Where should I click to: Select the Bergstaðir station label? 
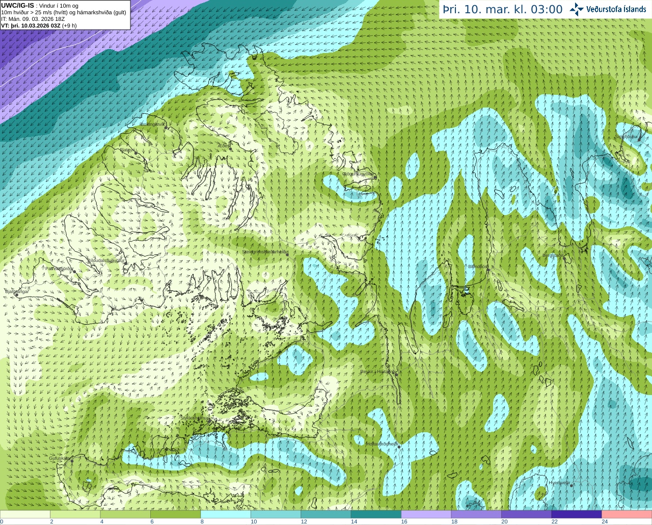(553, 255)
